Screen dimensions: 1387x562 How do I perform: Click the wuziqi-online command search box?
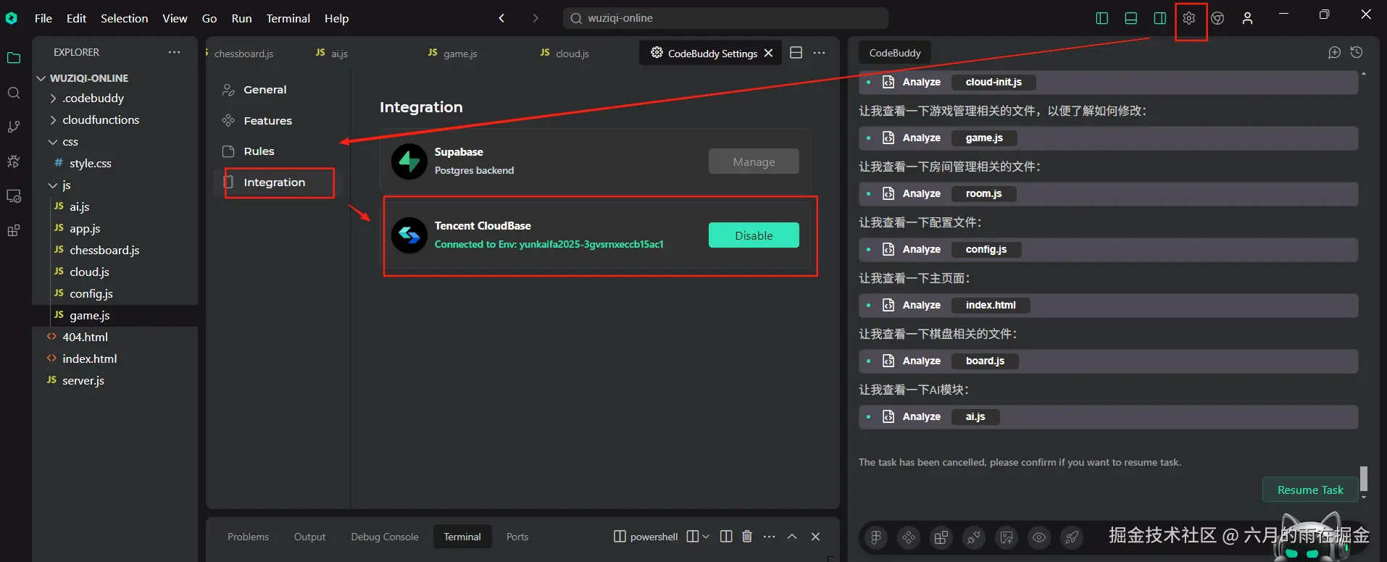[x=725, y=18]
